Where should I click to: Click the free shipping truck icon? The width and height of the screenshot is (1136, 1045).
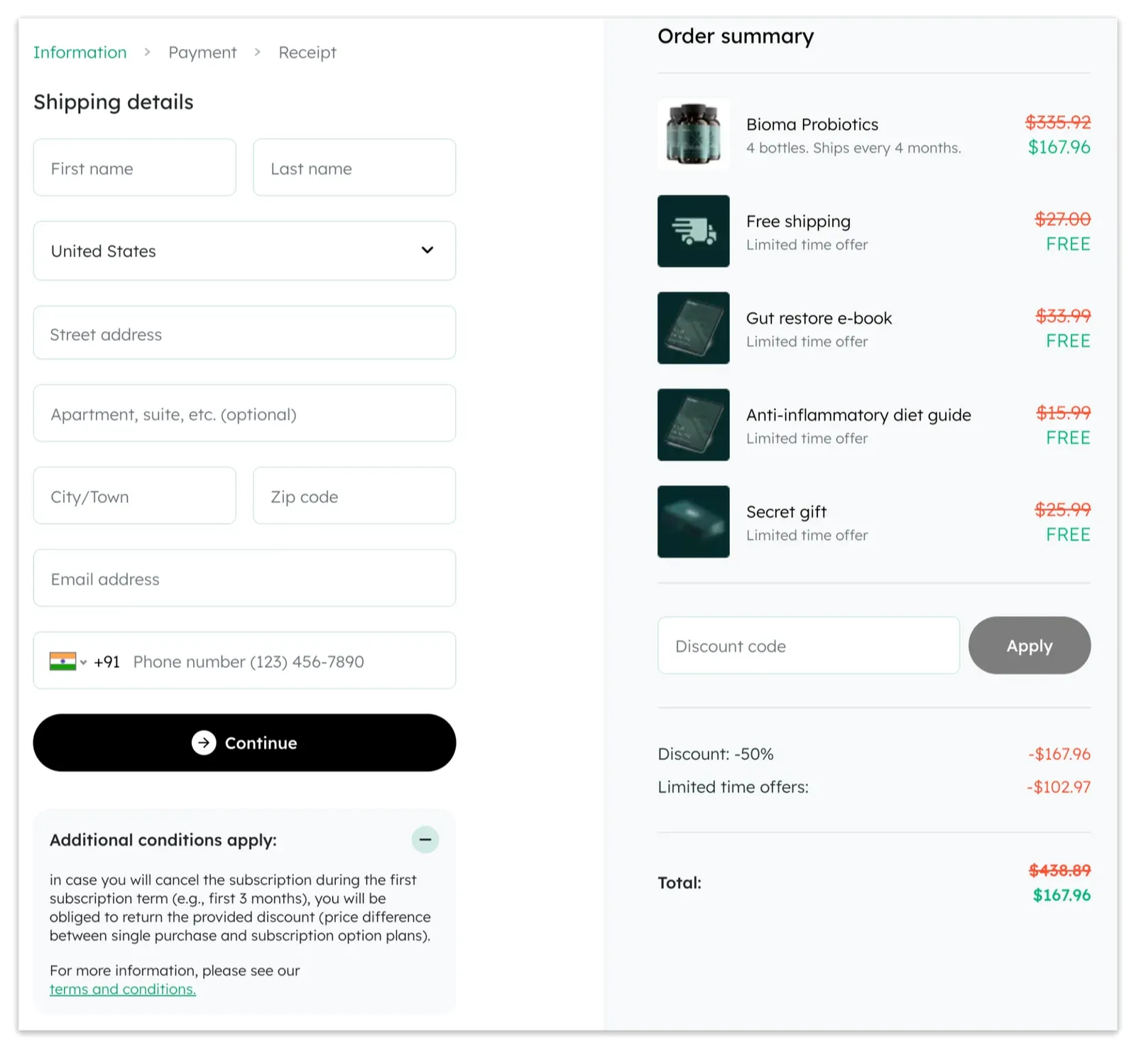[693, 231]
